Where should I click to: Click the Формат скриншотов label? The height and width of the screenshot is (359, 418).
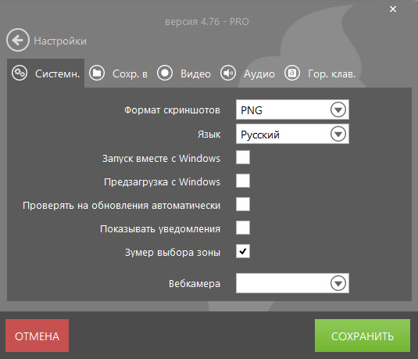pos(172,110)
